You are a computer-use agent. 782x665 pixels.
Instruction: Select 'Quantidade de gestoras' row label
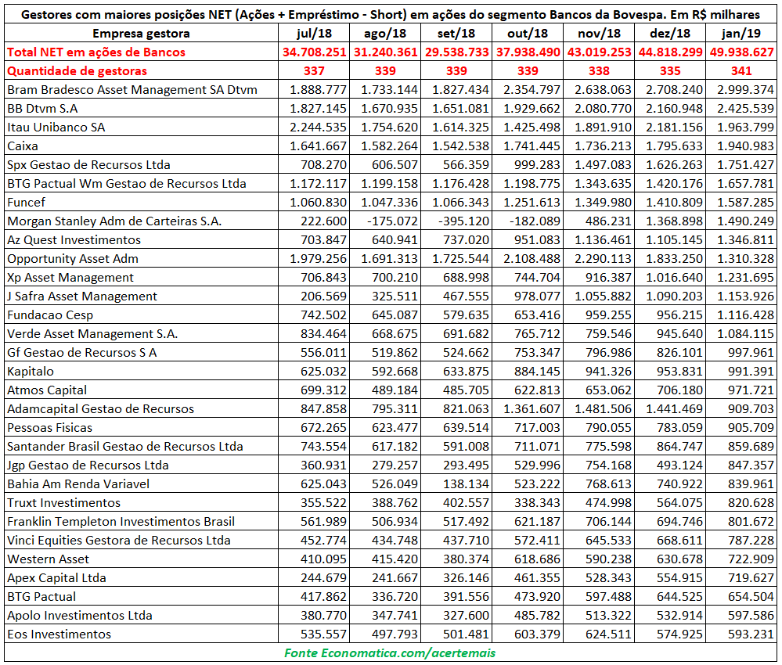coord(77,70)
